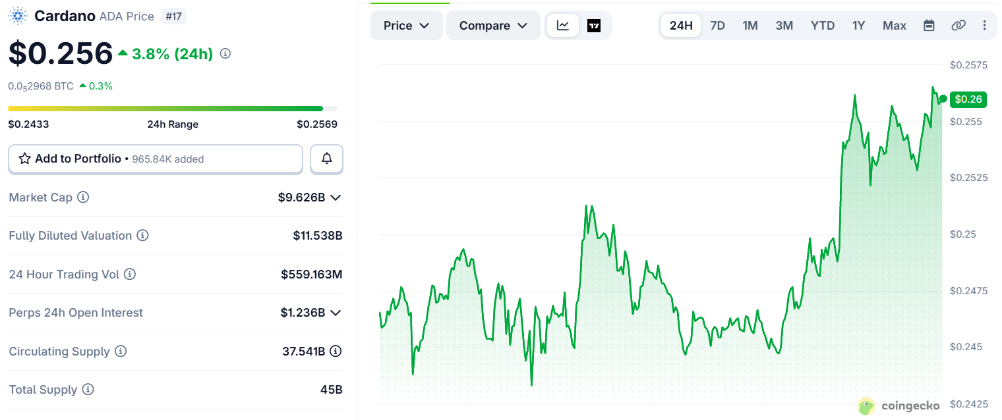This screenshot has height=420, width=1002.
Task: Click the $0.2433 range low value
Action: point(28,124)
